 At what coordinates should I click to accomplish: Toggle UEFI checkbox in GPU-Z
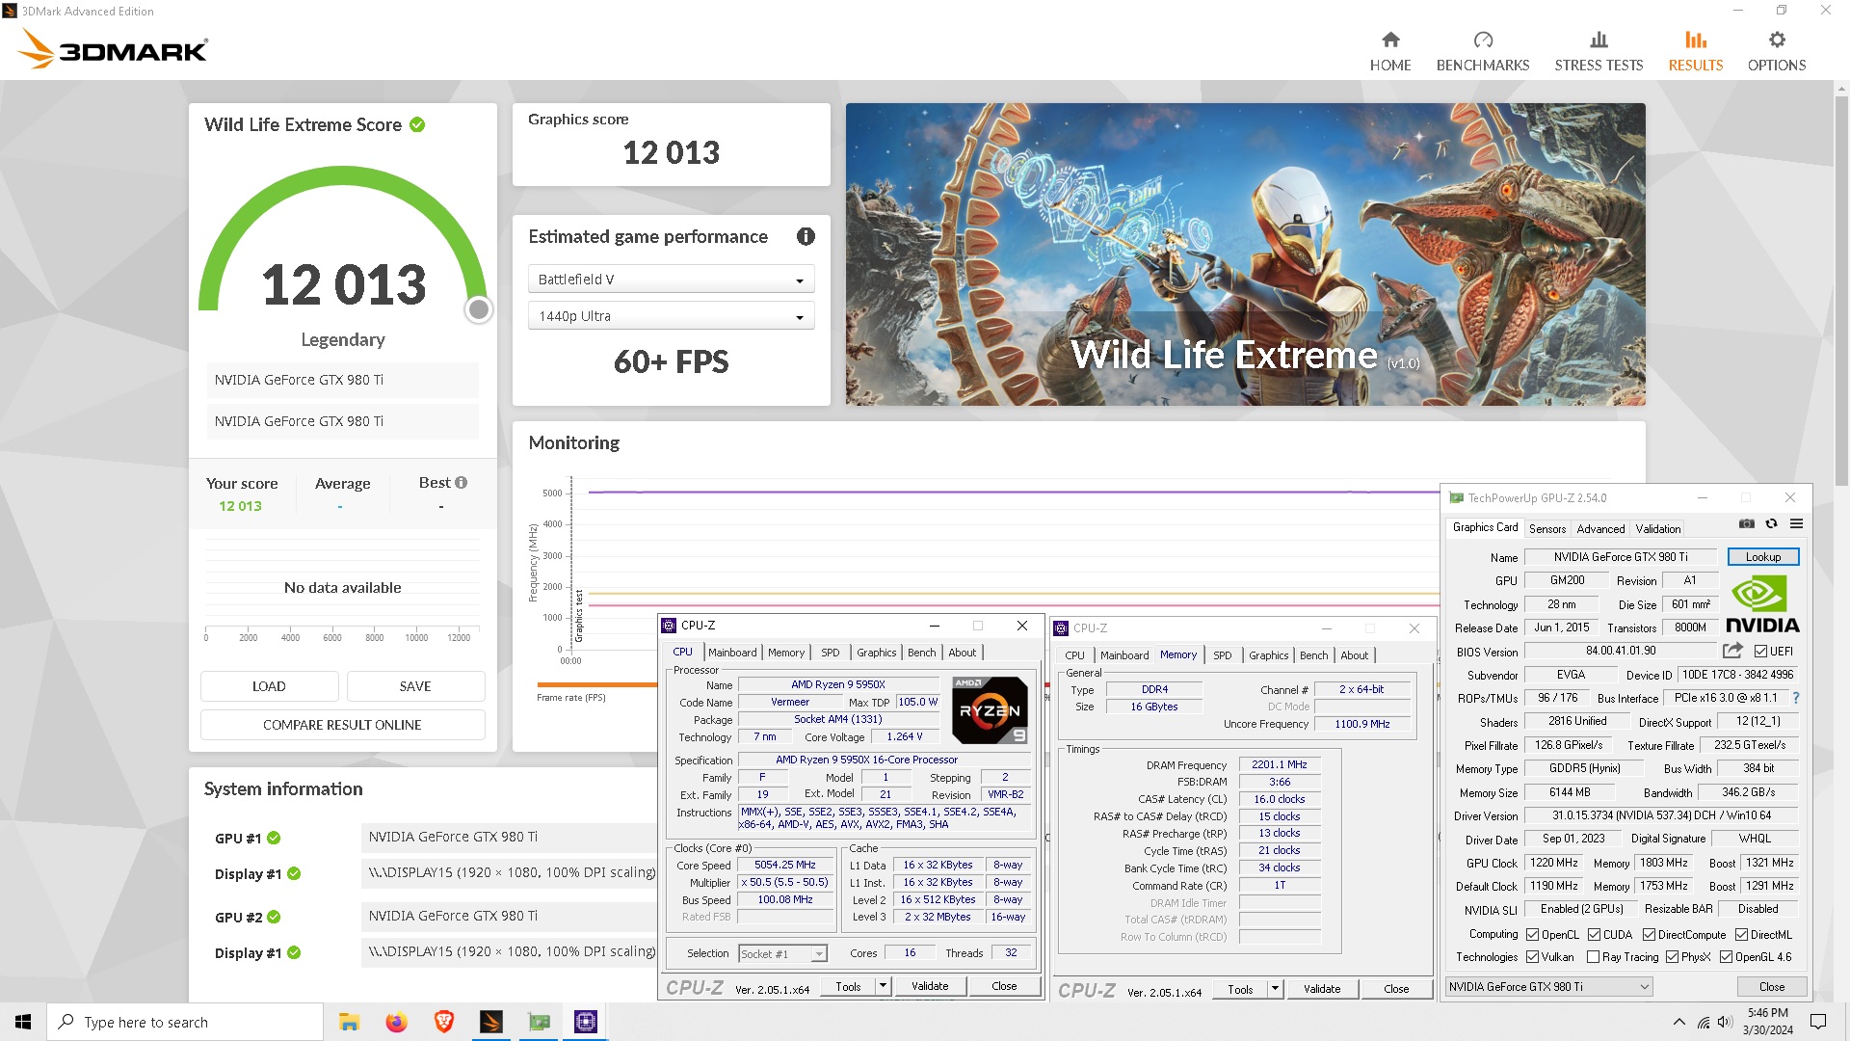click(1760, 651)
